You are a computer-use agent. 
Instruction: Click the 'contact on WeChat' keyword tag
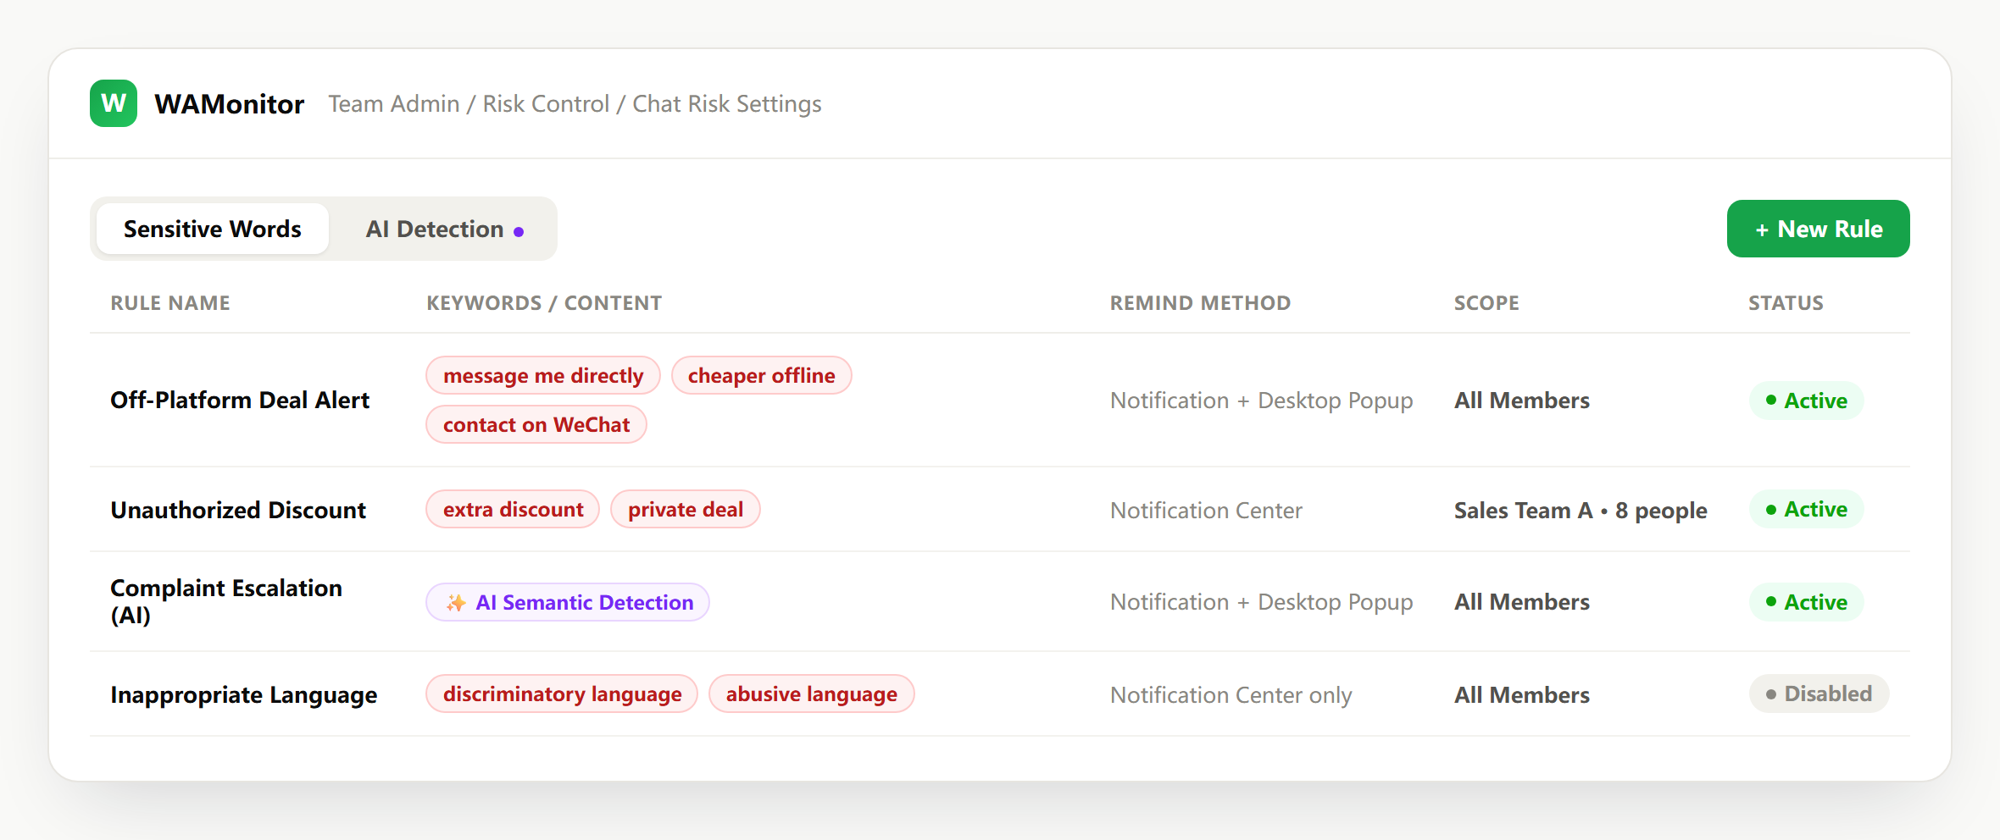pyautogui.click(x=536, y=424)
